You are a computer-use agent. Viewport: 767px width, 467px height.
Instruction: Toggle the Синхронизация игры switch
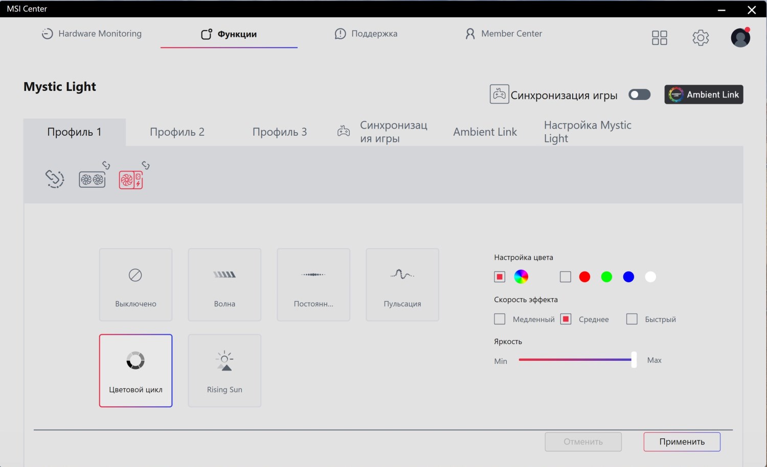click(639, 95)
